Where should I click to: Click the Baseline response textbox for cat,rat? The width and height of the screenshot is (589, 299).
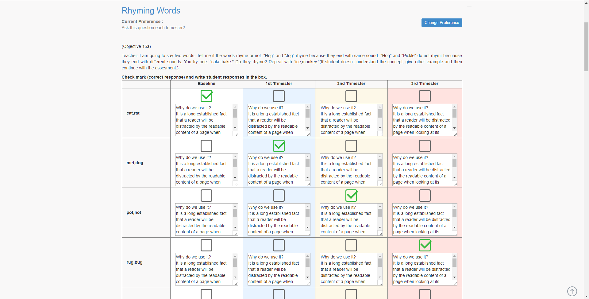click(204, 120)
